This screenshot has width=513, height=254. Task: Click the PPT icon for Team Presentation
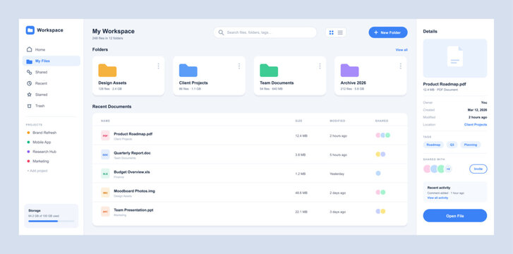[105, 212]
